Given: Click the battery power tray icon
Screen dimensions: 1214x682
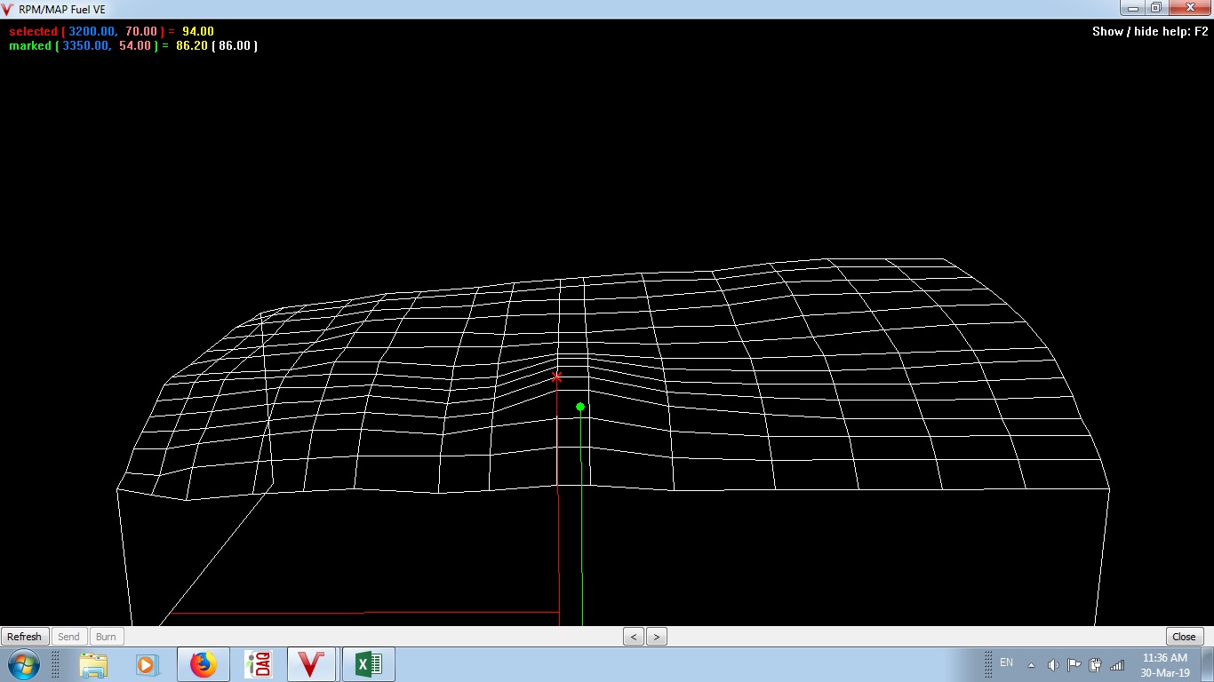Looking at the screenshot, I should 1095,664.
